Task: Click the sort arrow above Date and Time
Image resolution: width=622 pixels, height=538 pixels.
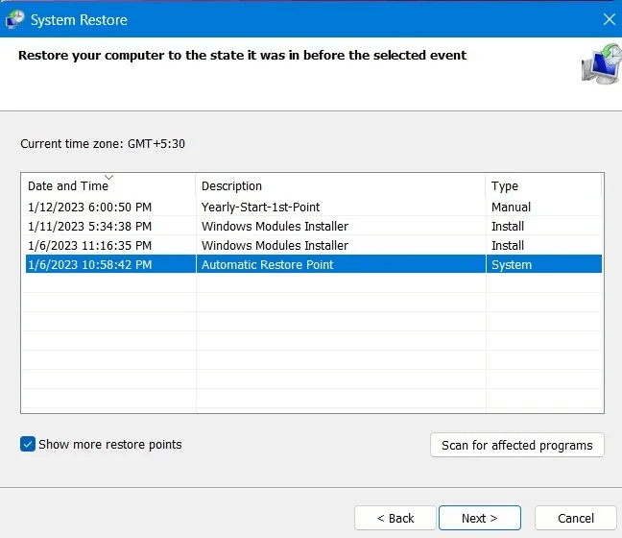Action: pos(108,177)
